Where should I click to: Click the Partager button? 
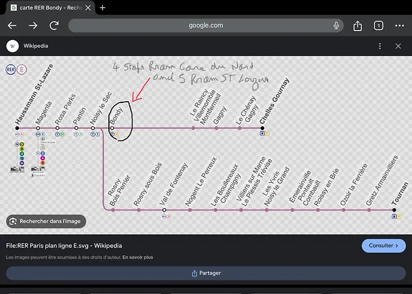point(206,273)
